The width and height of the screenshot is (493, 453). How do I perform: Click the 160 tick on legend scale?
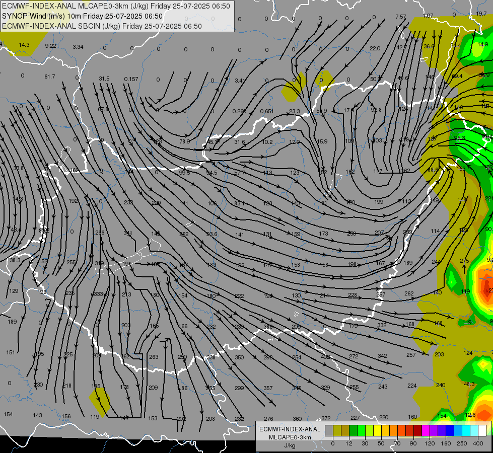(x=446, y=443)
